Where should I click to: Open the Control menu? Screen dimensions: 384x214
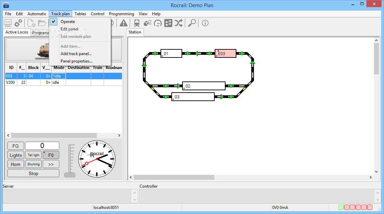coord(98,14)
